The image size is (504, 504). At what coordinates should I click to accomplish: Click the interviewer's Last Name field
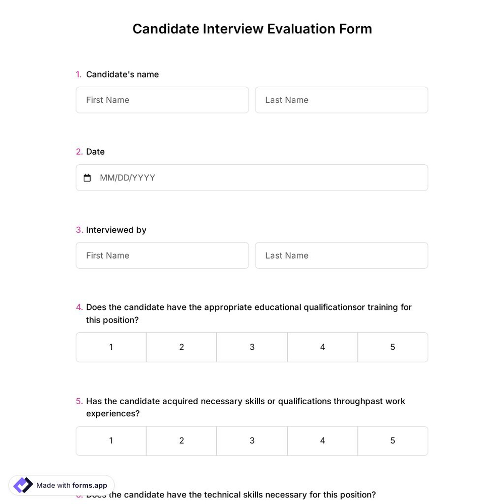[342, 256]
